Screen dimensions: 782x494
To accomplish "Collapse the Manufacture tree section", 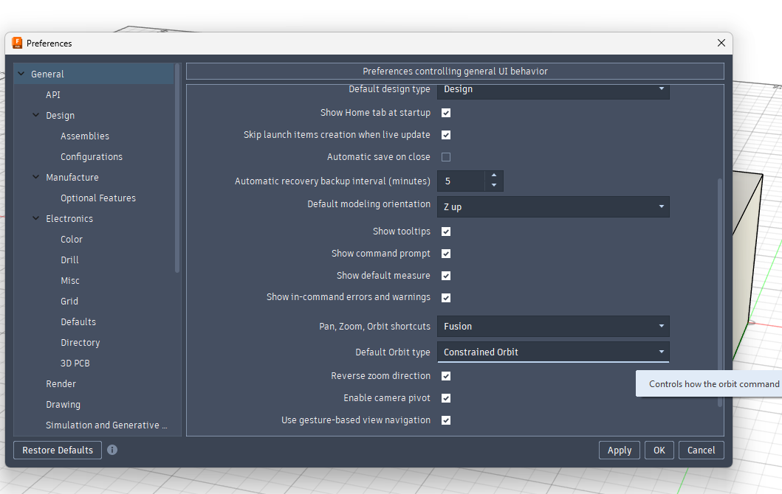I will pyautogui.click(x=36, y=177).
